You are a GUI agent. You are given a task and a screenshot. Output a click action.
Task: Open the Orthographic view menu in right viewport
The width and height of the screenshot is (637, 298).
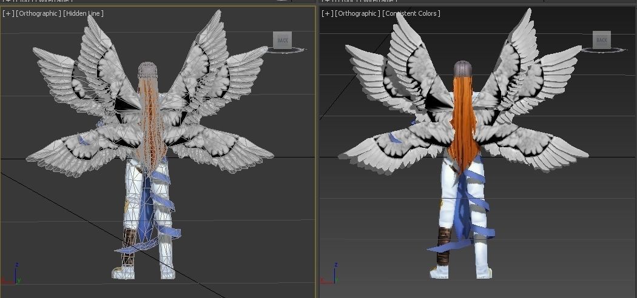358,13
